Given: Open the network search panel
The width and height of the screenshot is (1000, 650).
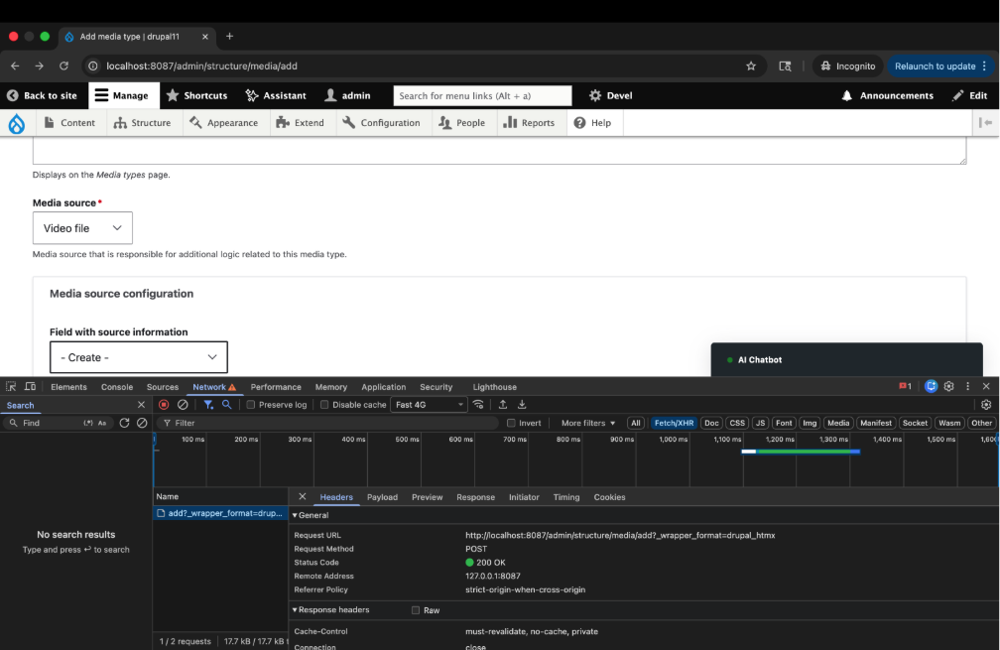Looking at the screenshot, I should 225,404.
